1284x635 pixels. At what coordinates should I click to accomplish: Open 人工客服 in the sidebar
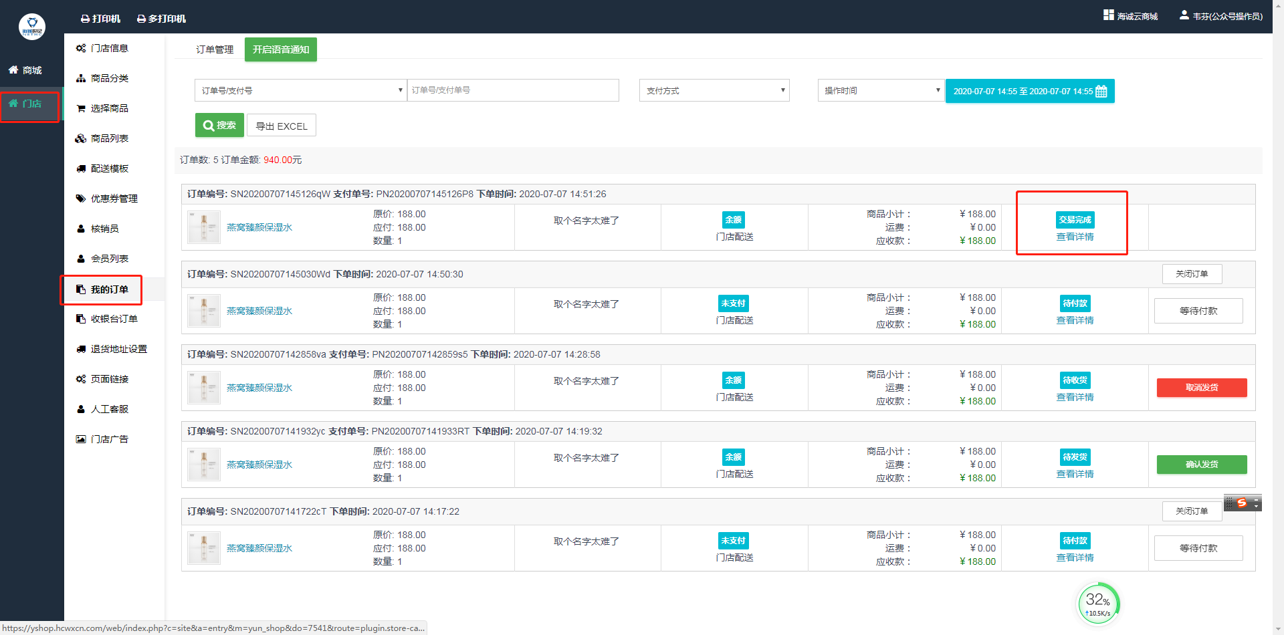click(x=110, y=409)
